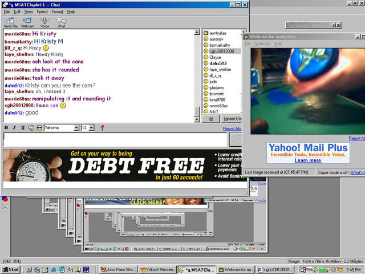This screenshot has height=274, width=365.
Task: Toggle italic text formatting
Action: pyautogui.click(x=14, y=128)
